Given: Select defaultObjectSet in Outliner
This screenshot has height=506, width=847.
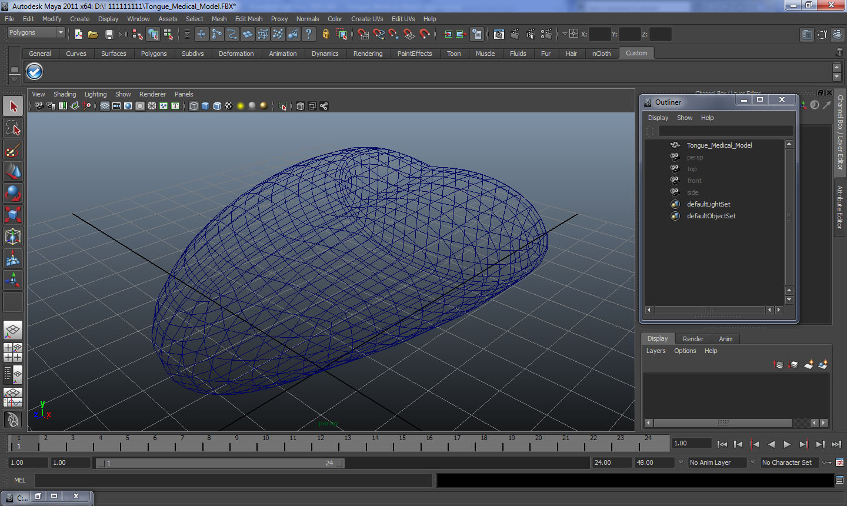Looking at the screenshot, I should point(711,216).
